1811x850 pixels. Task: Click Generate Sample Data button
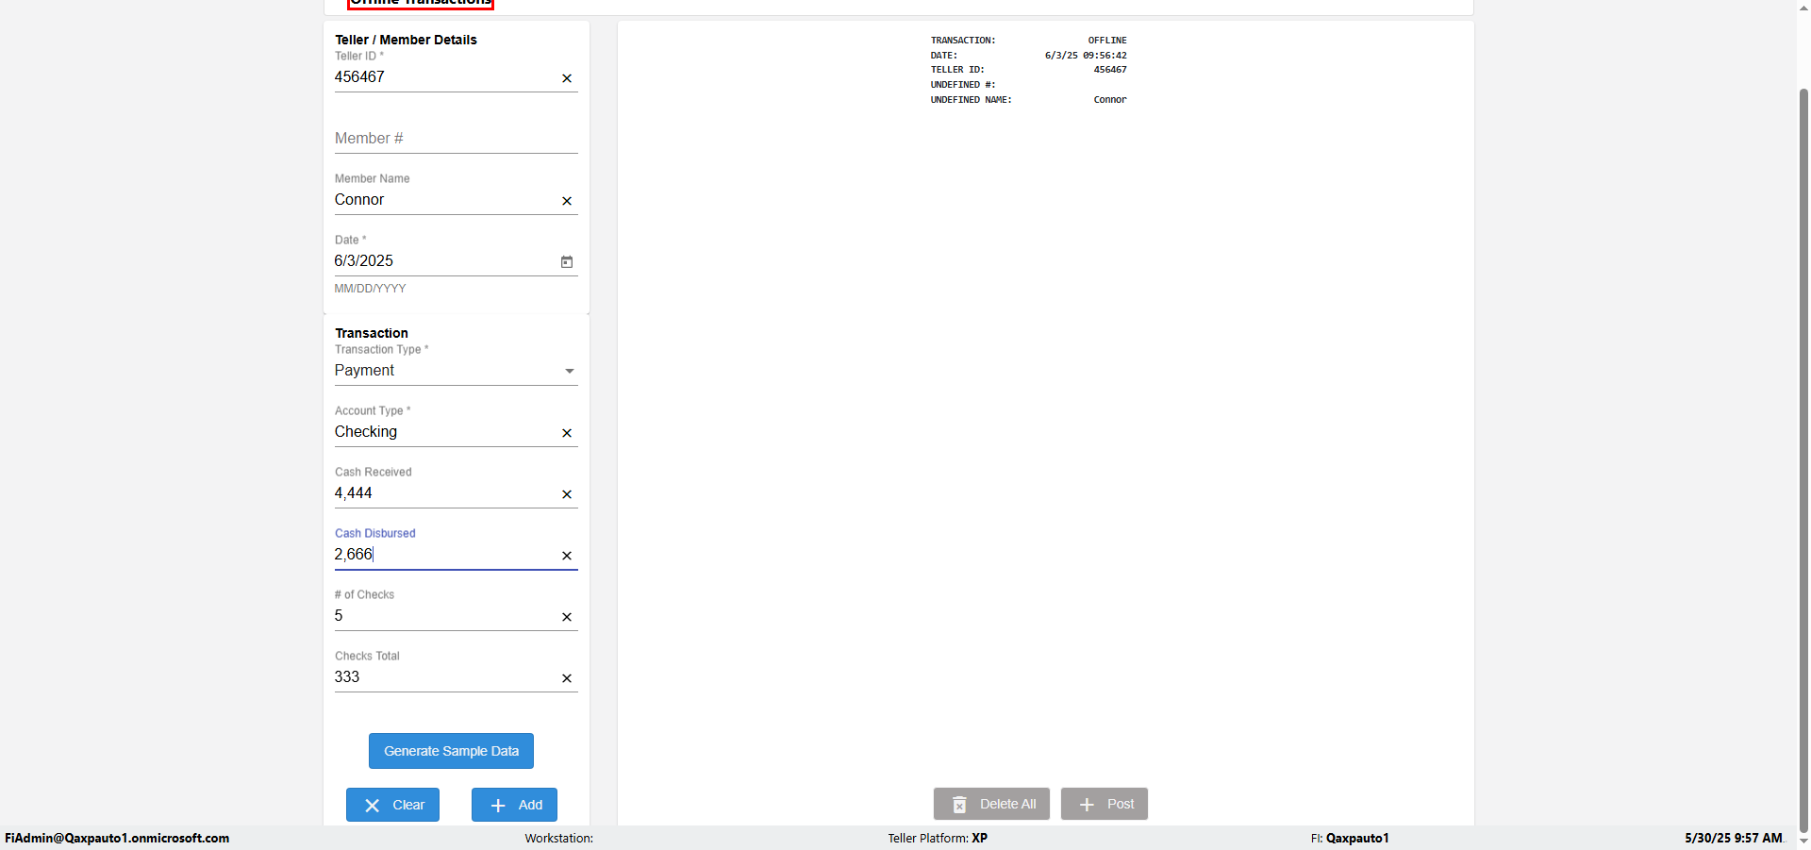point(451,751)
